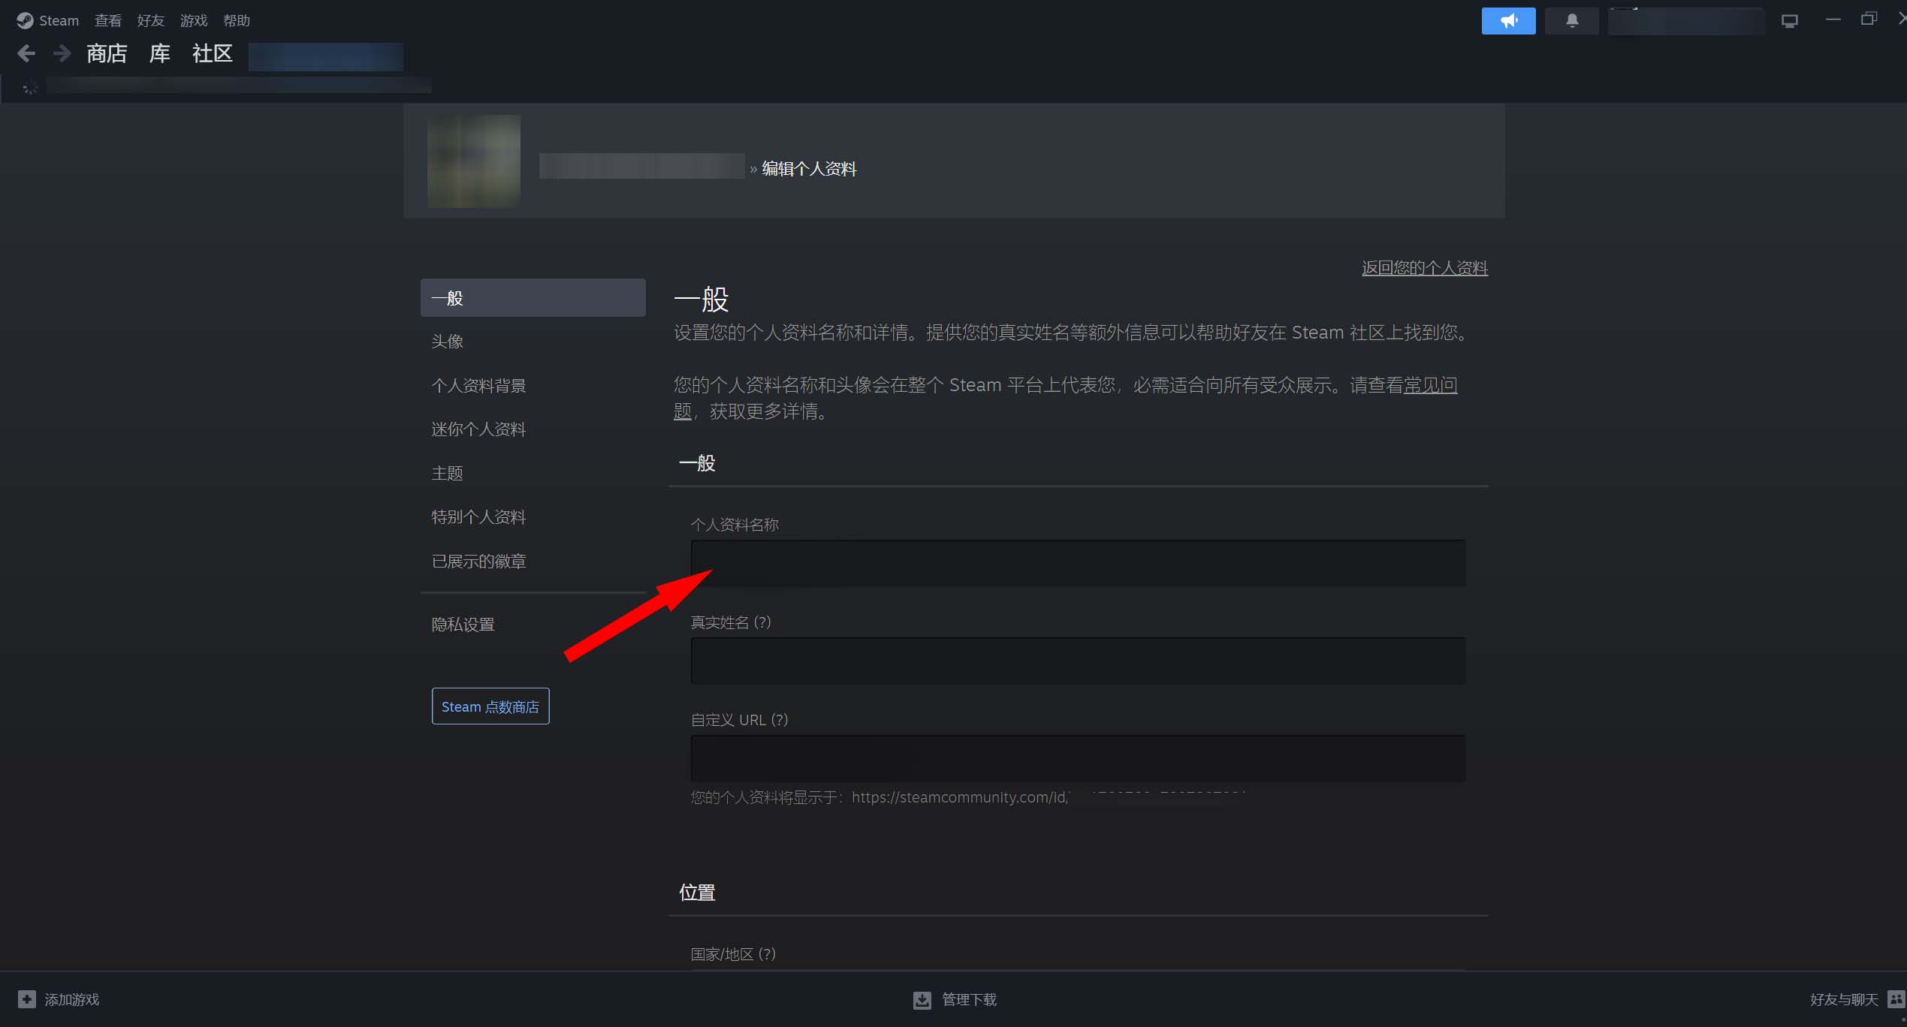Click the back navigation arrow
This screenshot has width=1907, height=1027.
point(26,53)
